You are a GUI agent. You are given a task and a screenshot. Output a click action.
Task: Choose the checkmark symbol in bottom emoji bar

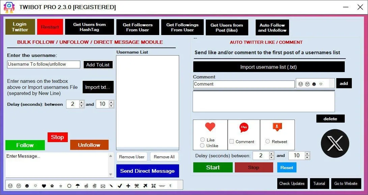119,186
